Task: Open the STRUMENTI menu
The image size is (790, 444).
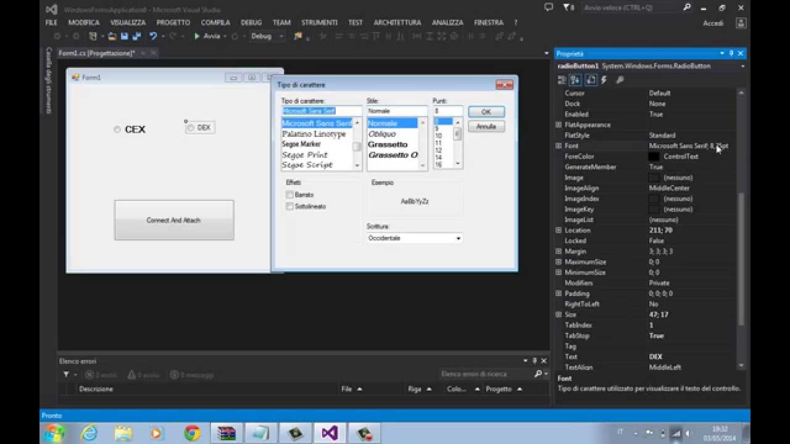Action: point(319,22)
